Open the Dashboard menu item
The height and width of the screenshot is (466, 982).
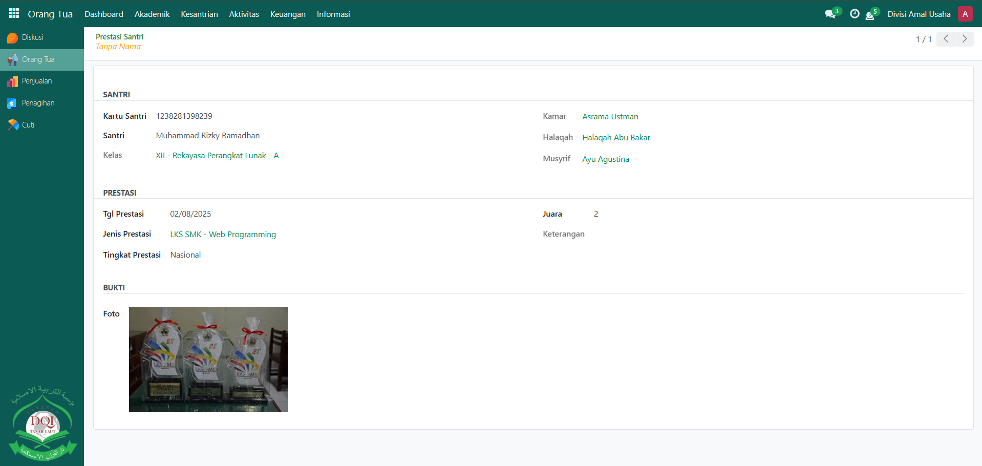pos(104,14)
